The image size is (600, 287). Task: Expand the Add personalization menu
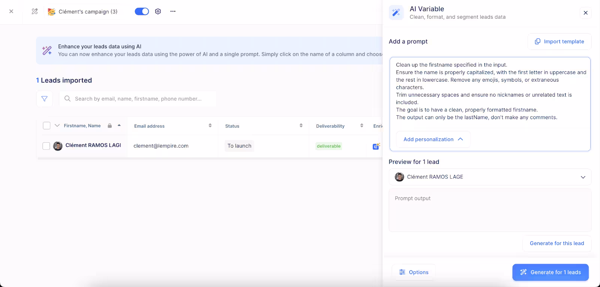click(433, 139)
